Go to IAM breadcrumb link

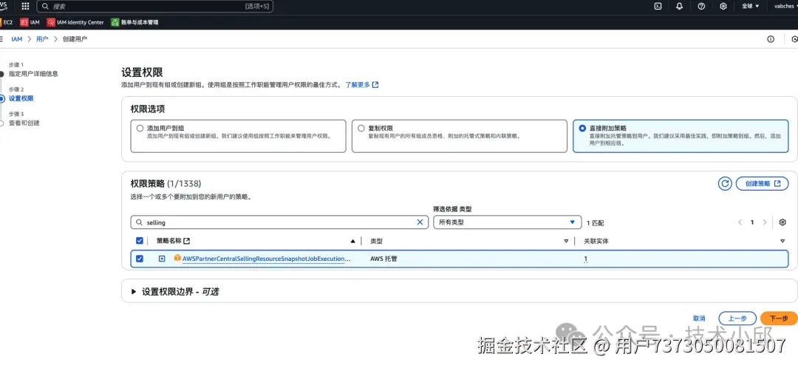coord(17,39)
